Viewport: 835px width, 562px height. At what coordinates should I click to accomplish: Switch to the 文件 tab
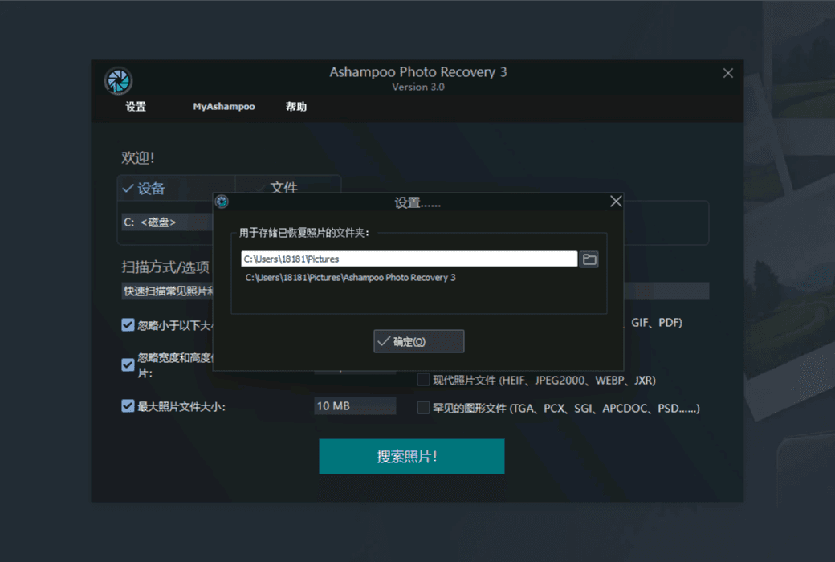(287, 187)
